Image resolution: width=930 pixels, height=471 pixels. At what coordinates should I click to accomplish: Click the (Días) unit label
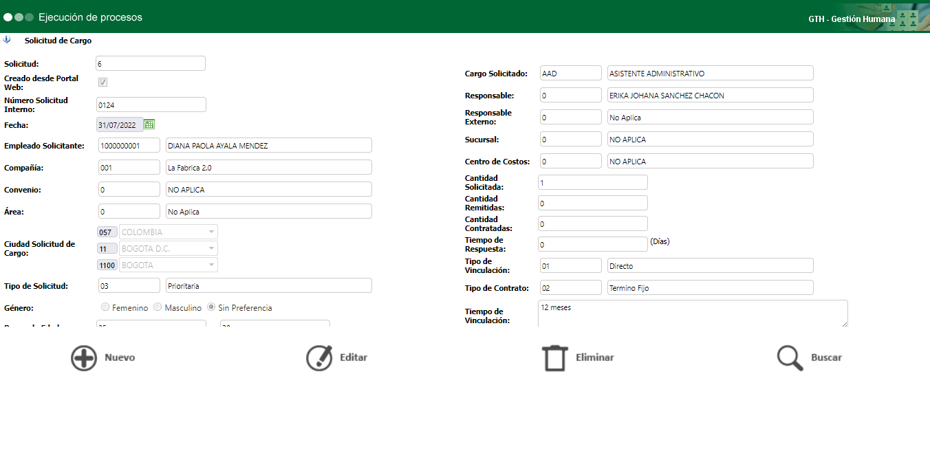click(660, 241)
